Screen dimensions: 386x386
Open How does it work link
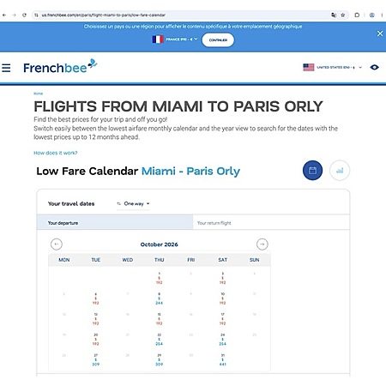coord(56,153)
